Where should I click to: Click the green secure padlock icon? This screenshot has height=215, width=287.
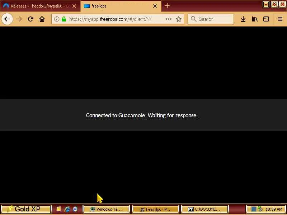point(64,19)
